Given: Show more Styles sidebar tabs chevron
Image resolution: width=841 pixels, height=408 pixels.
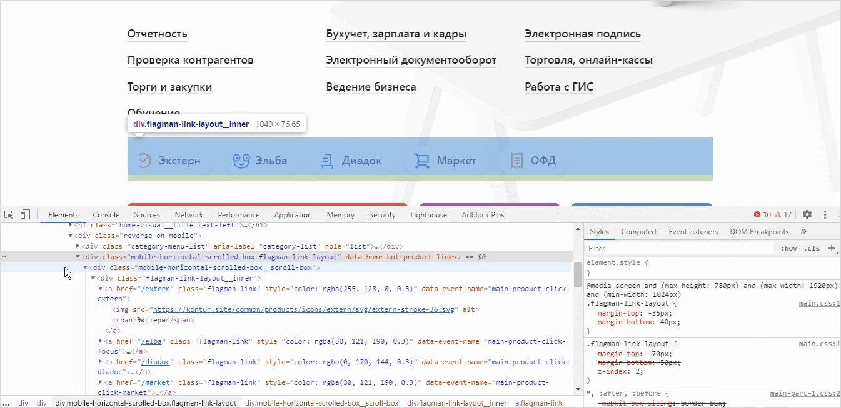Looking at the screenshot, I should [804, 231].
